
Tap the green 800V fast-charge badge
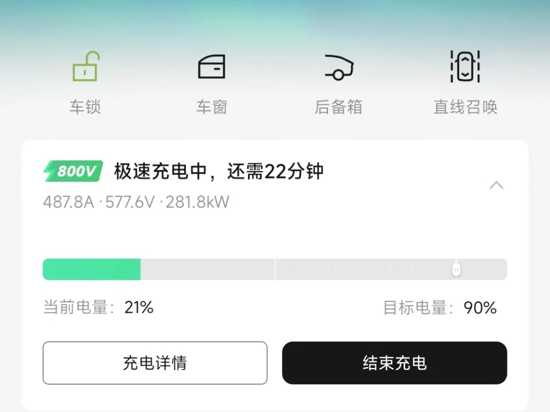pos(73,171)
